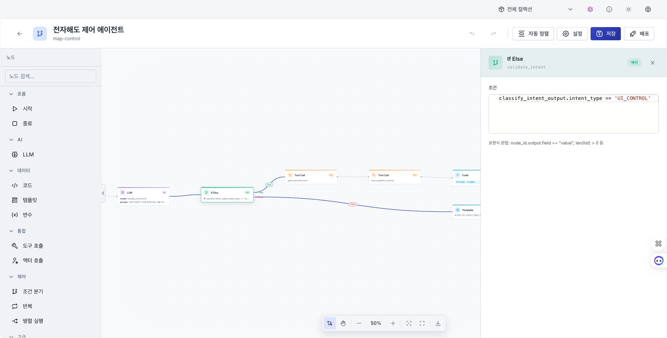Select the 시작 node item
This screenshot has height=338, width=667.
tap(50, 109)
